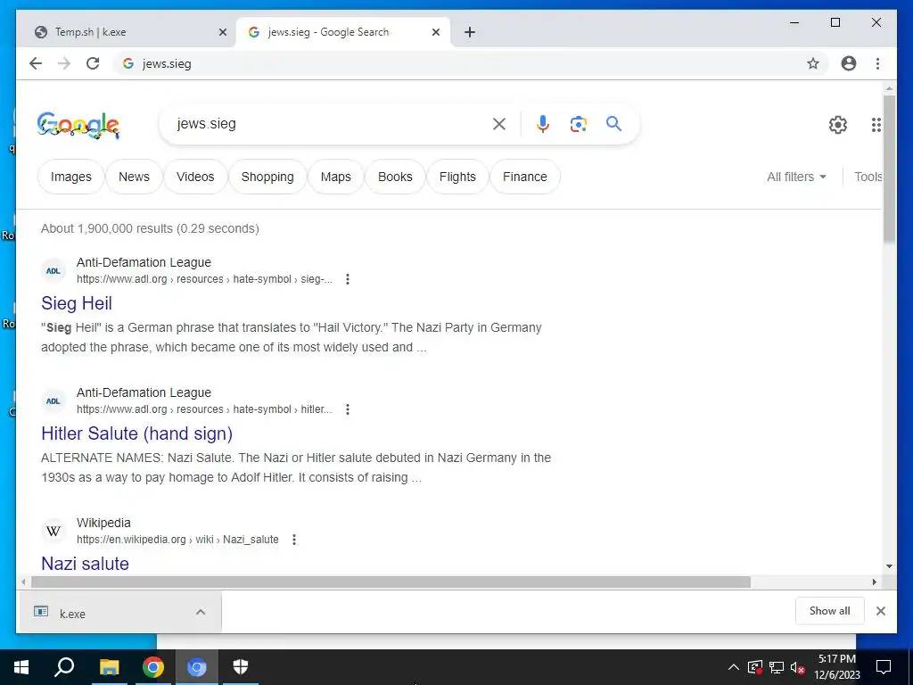913x685 pixels.
Task: Reload the current page
Action: coord(93,63)
